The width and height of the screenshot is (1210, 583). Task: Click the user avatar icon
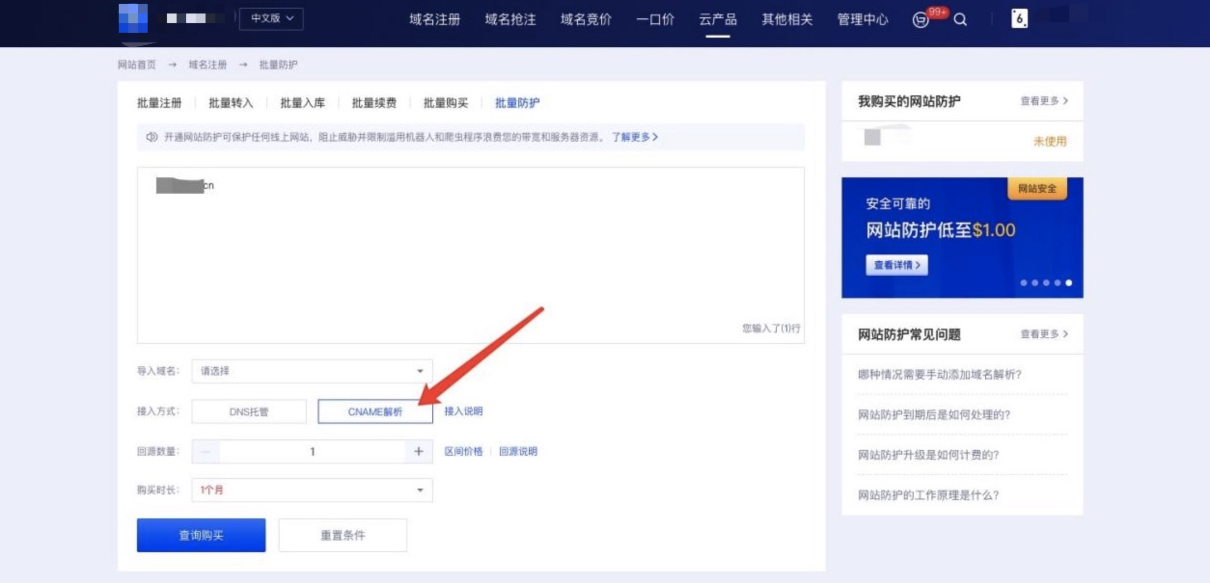pyautogui.click(x=1019, y=19)
